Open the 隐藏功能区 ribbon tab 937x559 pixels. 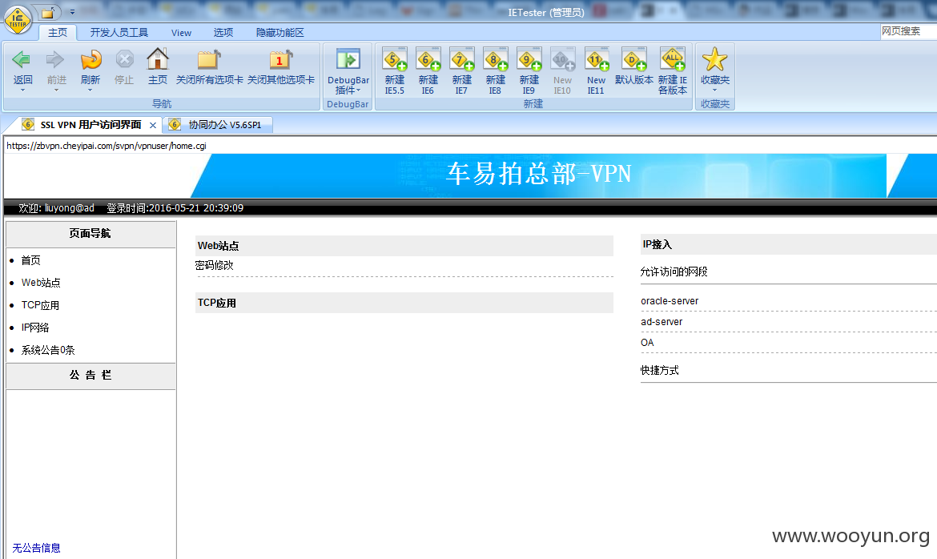point(279,32)
